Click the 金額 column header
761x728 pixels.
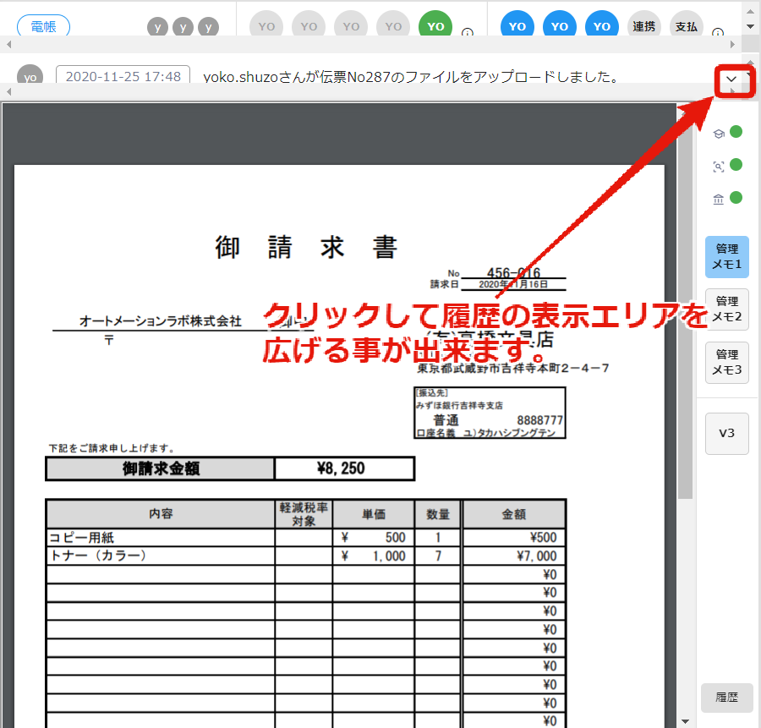point(514,514)
